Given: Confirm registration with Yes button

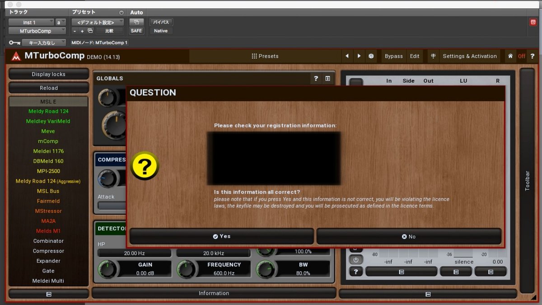Looking at the screenshot, I should tap(222, 236).
